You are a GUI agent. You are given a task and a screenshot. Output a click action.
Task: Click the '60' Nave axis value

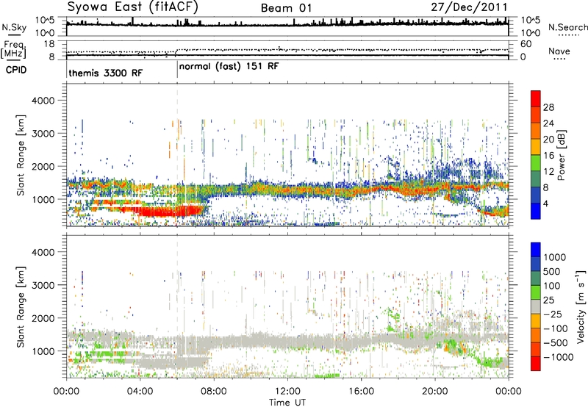coord(526,44)
